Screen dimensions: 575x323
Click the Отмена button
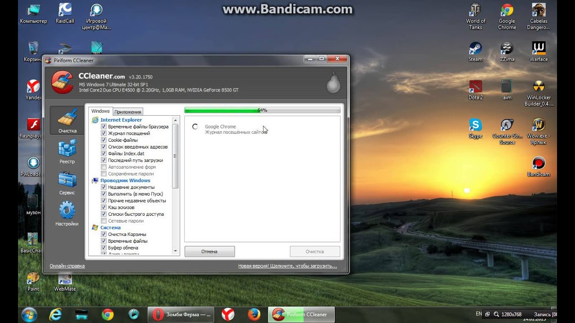coord(209,252)
